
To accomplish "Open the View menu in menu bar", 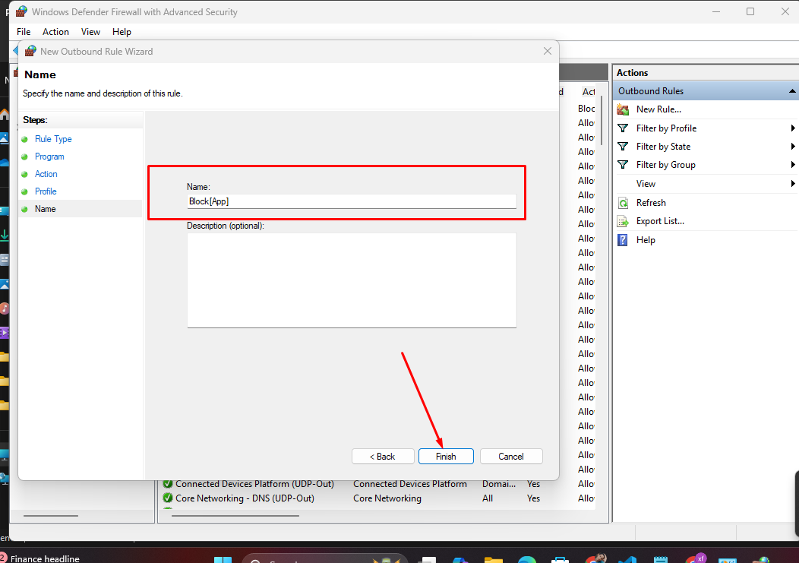I will 90,32.
